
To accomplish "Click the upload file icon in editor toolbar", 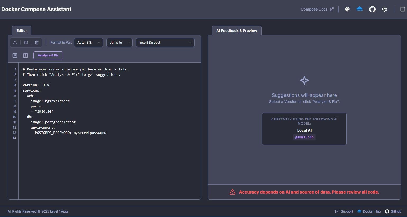I will tap(15, 43).
